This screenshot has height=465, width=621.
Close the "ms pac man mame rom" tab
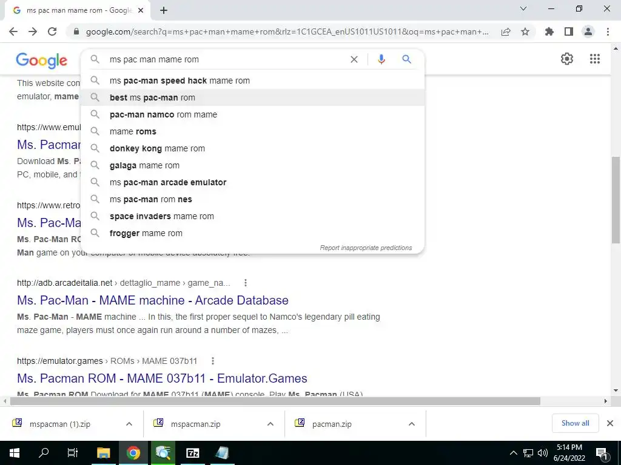pyautogui.click(x=141, y=11)
